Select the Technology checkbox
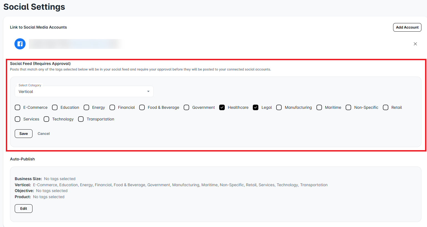 point(47,119)
